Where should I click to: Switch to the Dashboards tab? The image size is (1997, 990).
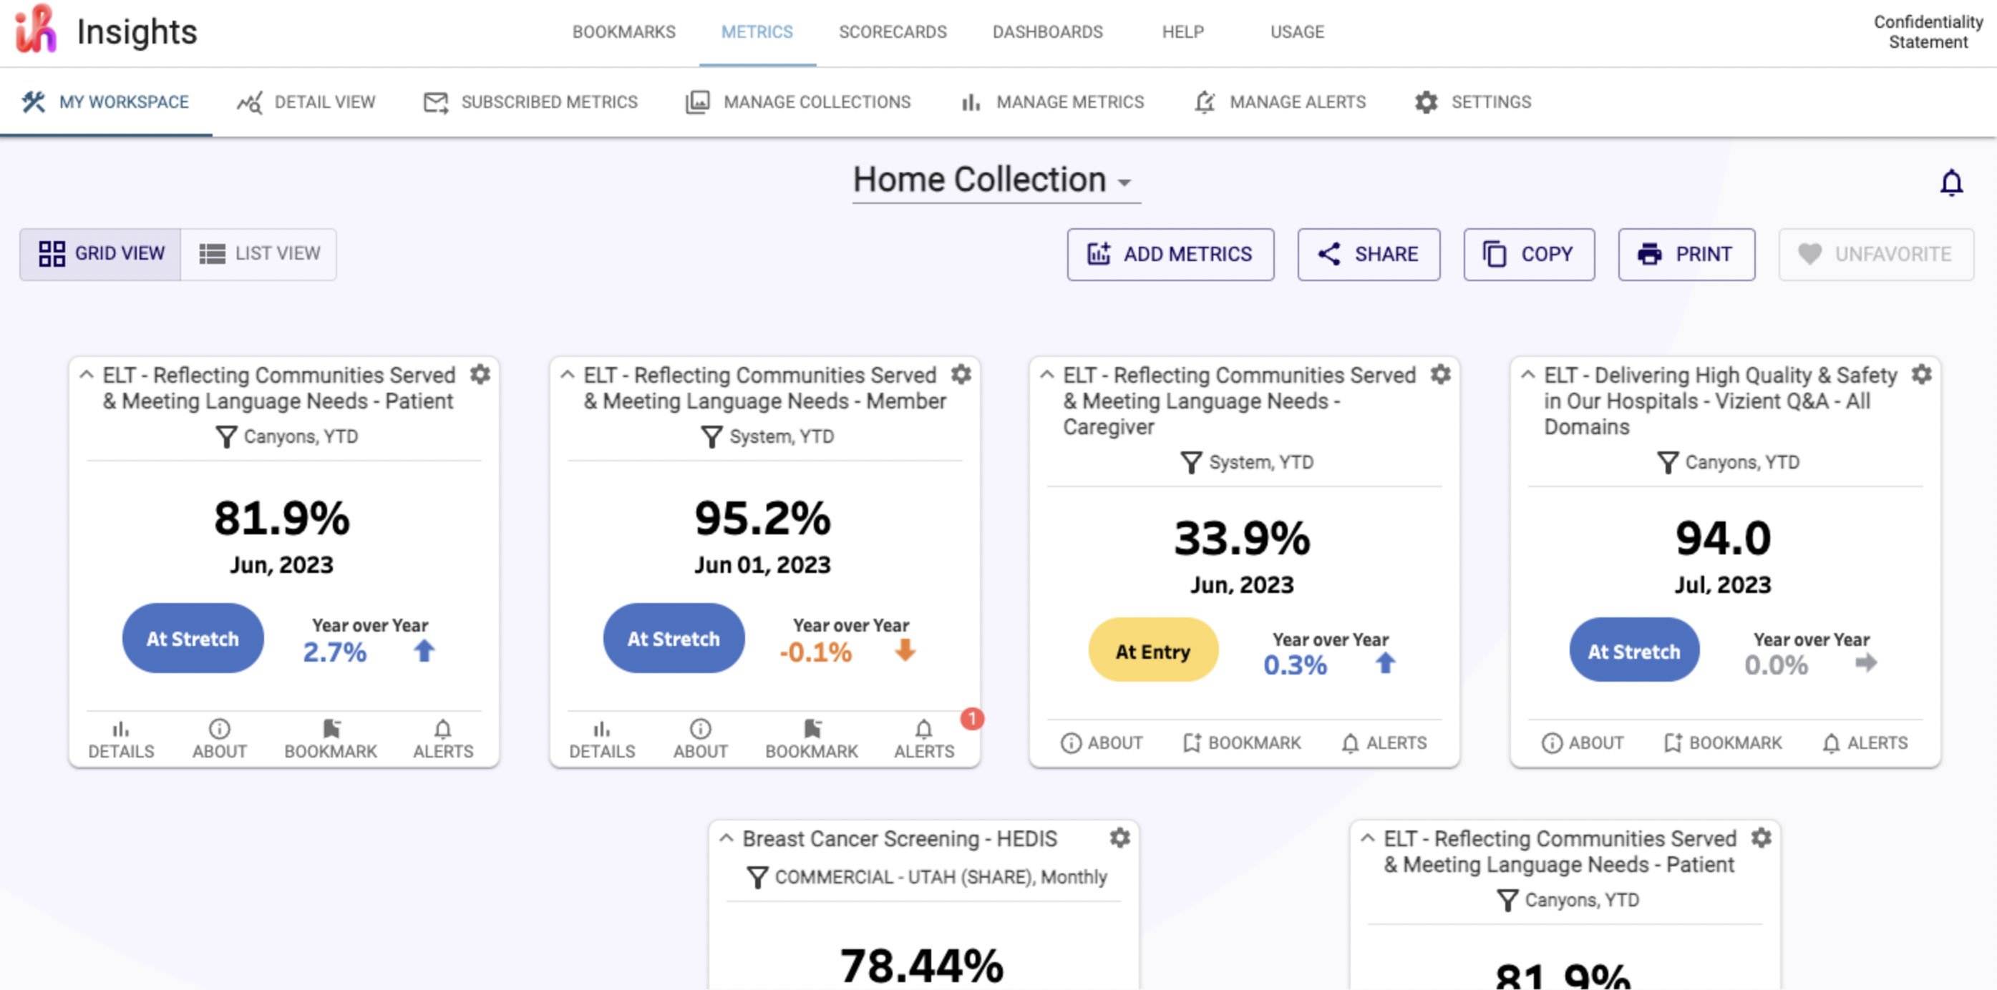(1047, 31)
